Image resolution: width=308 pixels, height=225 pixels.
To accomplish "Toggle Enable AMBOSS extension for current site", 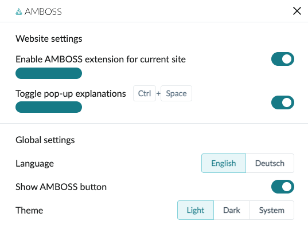I will pyautogui.click(x=283, y=59).
